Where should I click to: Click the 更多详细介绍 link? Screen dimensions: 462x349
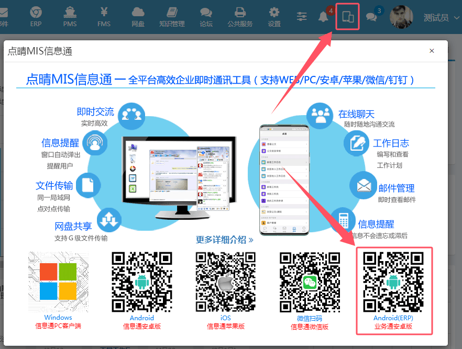[225, 240]
